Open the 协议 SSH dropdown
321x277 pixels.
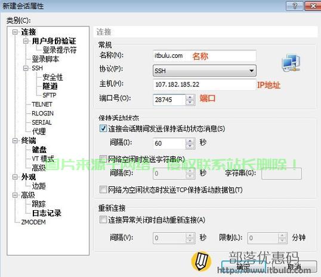[x=205, y=70]
